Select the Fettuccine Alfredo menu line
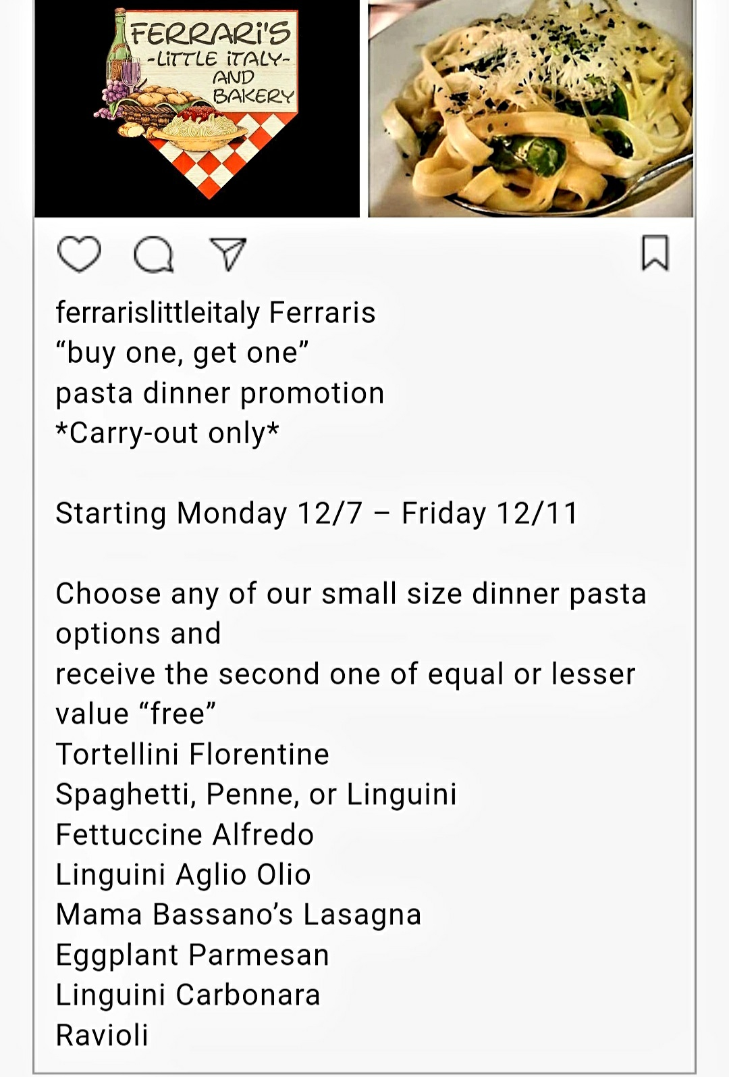 pyautogui.click(x=185, y=834)
